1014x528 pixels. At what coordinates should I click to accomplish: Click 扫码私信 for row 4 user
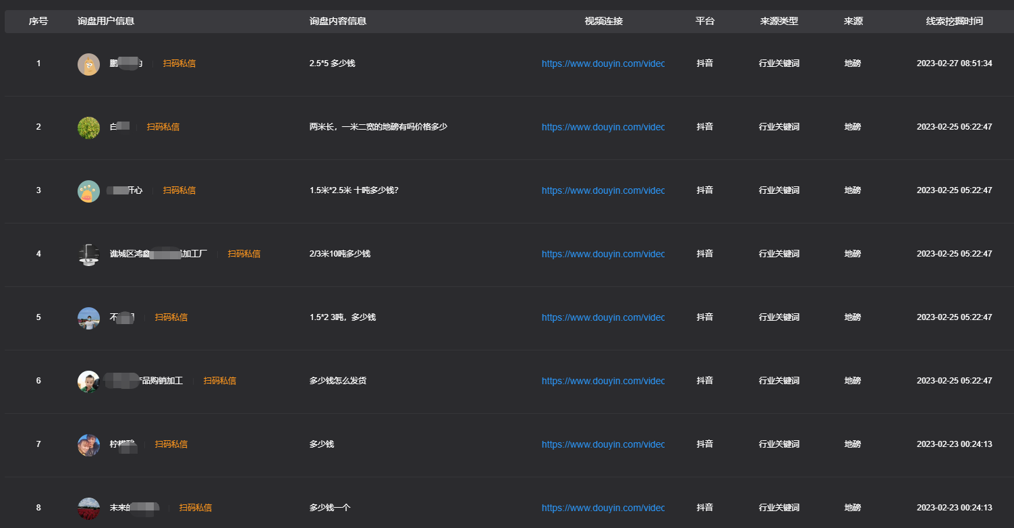pos(244,254)
